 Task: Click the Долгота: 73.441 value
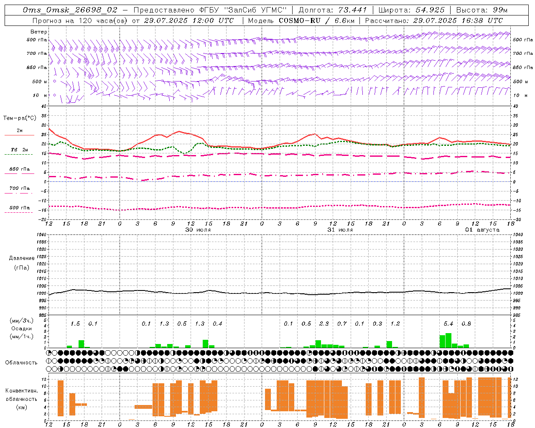(x=332, y=10)
